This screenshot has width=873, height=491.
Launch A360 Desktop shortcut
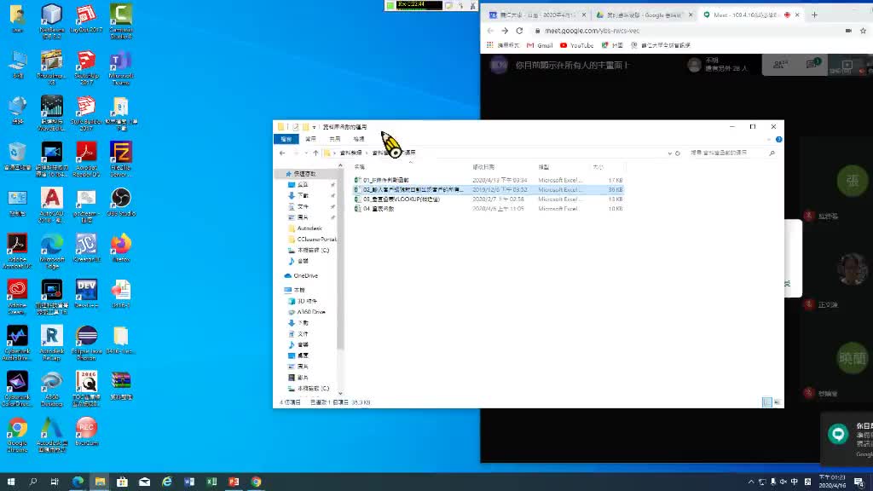click(x=51, y=390)
